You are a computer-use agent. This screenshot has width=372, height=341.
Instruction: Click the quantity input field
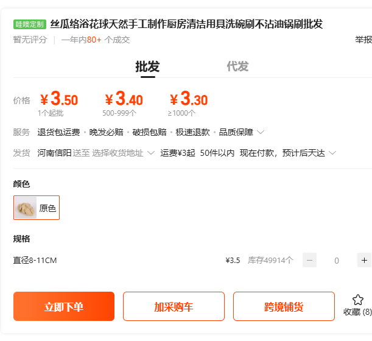point(337,260)
